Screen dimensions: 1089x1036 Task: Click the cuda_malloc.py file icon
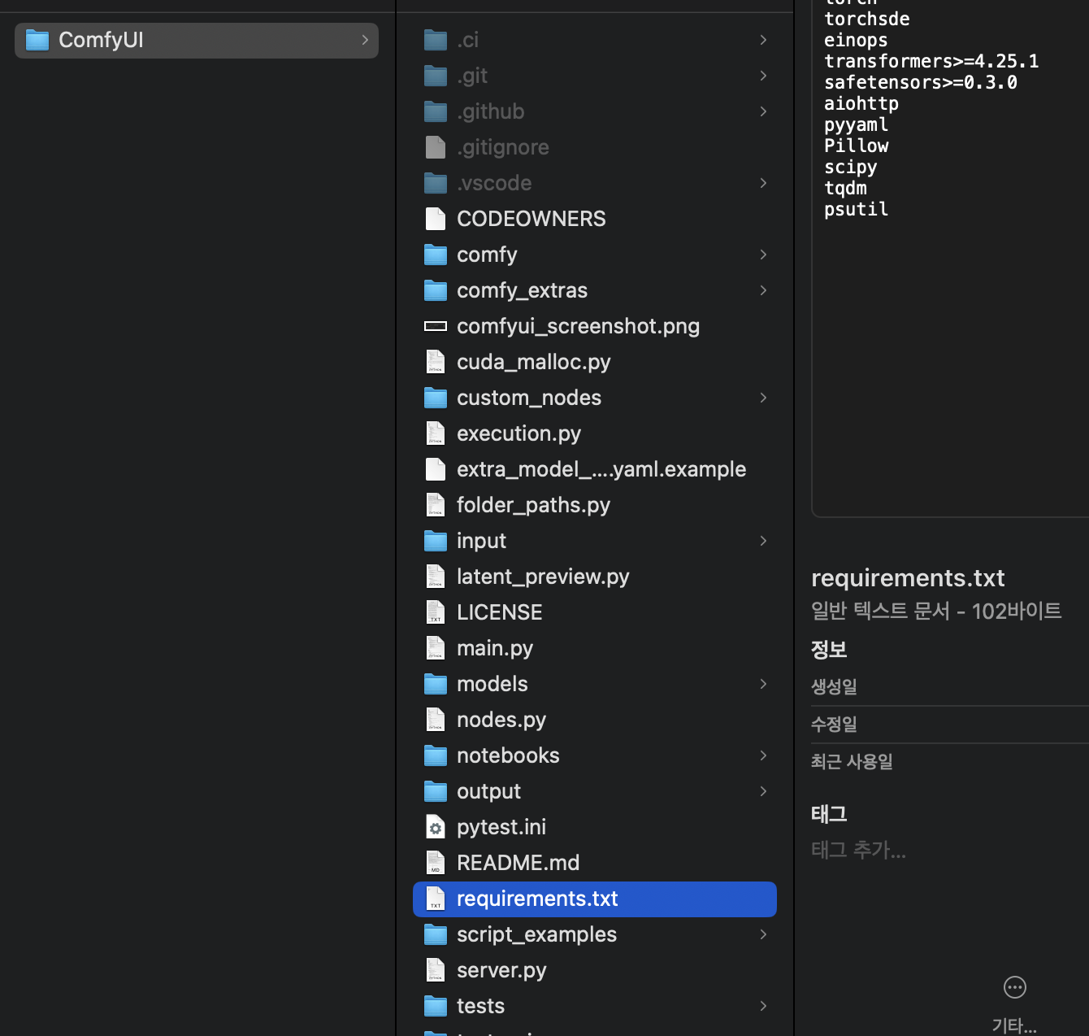click(x=436, y=362)
